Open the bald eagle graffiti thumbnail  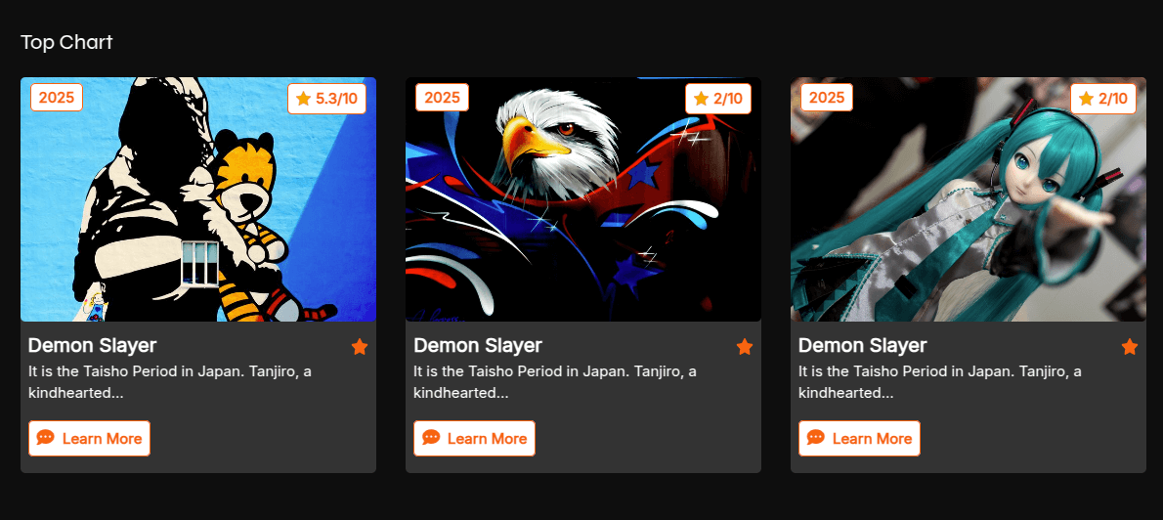(x=583, y=198)
